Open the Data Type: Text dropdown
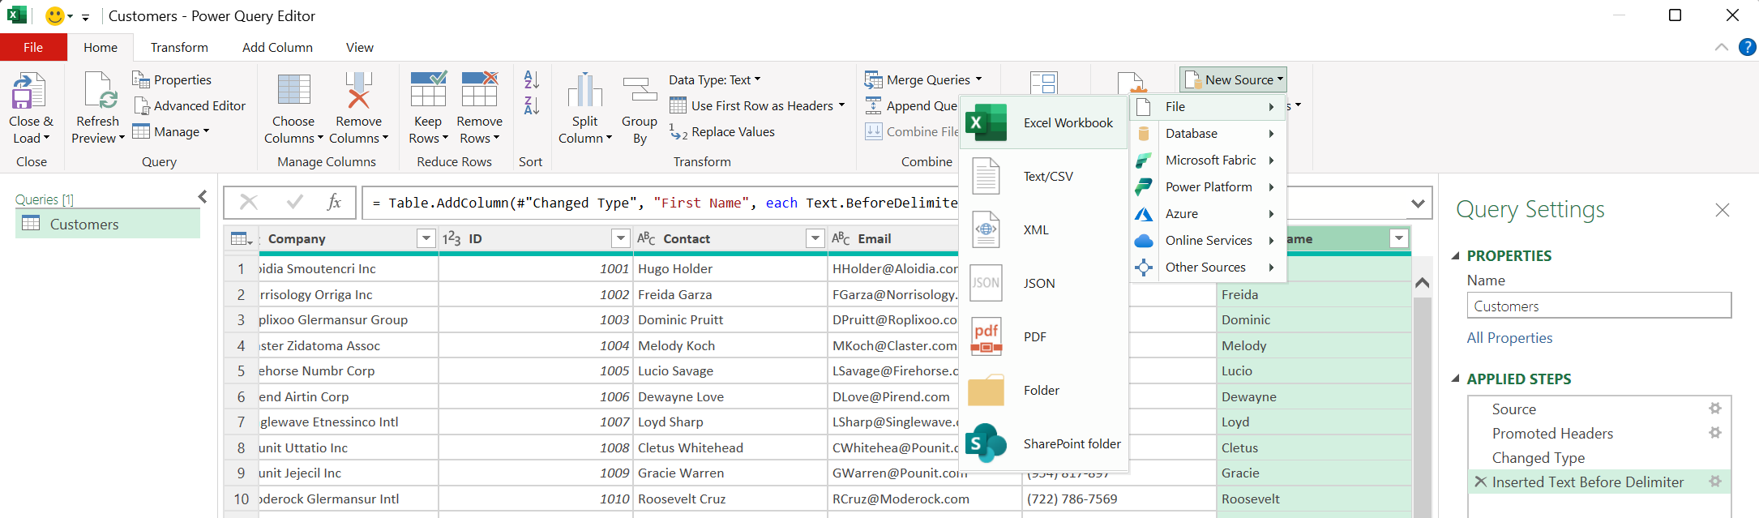This screenshot has width=1759, height=518. click(715, 79)
